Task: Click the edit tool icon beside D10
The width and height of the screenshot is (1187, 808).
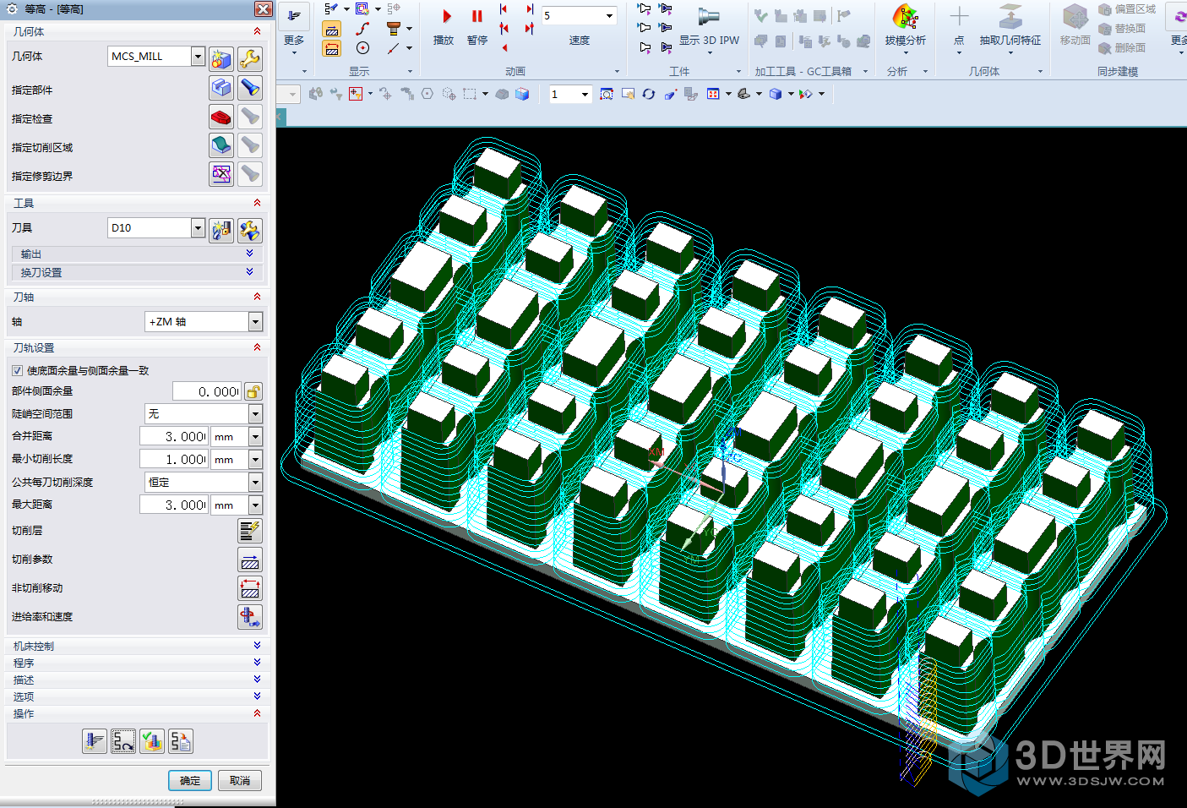Action: [250, 230]
